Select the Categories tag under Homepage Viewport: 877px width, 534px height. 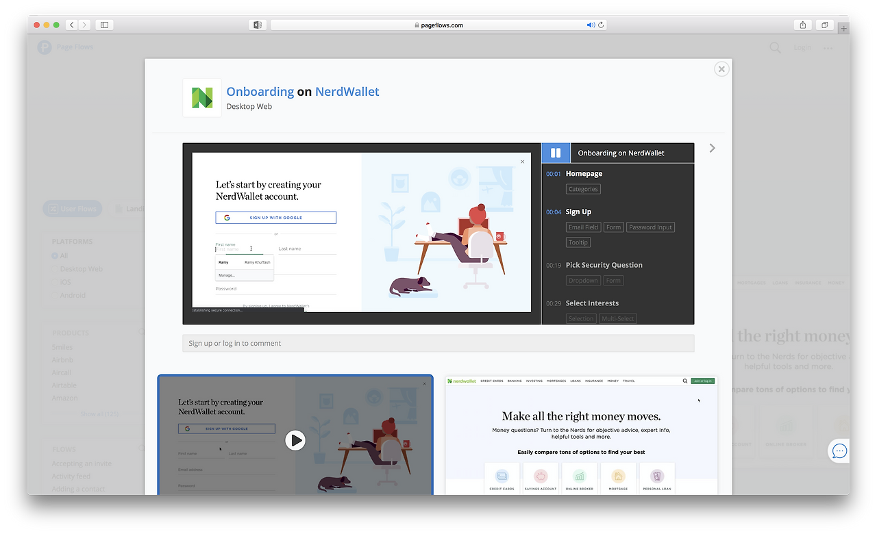coord(583,189)
